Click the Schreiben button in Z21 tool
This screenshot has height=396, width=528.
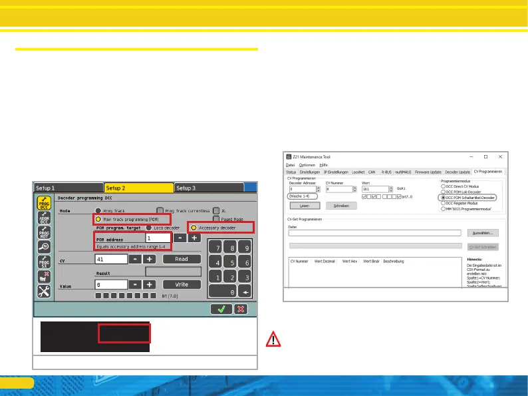coord(341,206)
